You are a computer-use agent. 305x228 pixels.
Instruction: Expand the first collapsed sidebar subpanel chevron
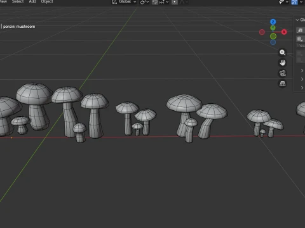tap(302, 70)
